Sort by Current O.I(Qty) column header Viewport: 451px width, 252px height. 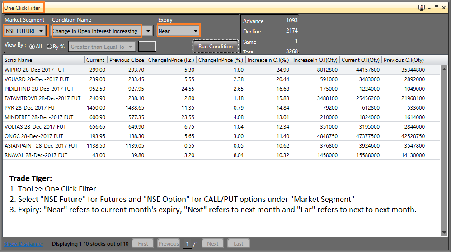click(x=361, y=60)
